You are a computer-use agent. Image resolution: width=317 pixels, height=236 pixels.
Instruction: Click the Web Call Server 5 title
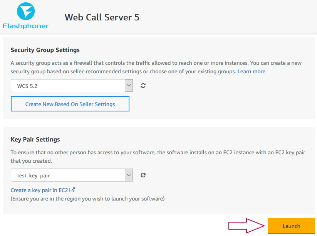[x=102, y=17]
